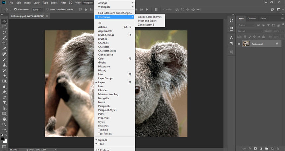This screenshot has height=151, width=285.
Task: Select the Healing Brush tool
Action: [4, 54]
